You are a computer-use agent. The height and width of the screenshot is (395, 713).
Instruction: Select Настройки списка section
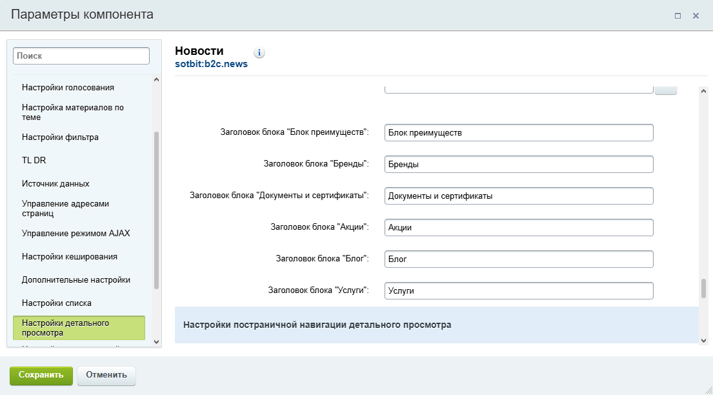click(x=56, y=303)
